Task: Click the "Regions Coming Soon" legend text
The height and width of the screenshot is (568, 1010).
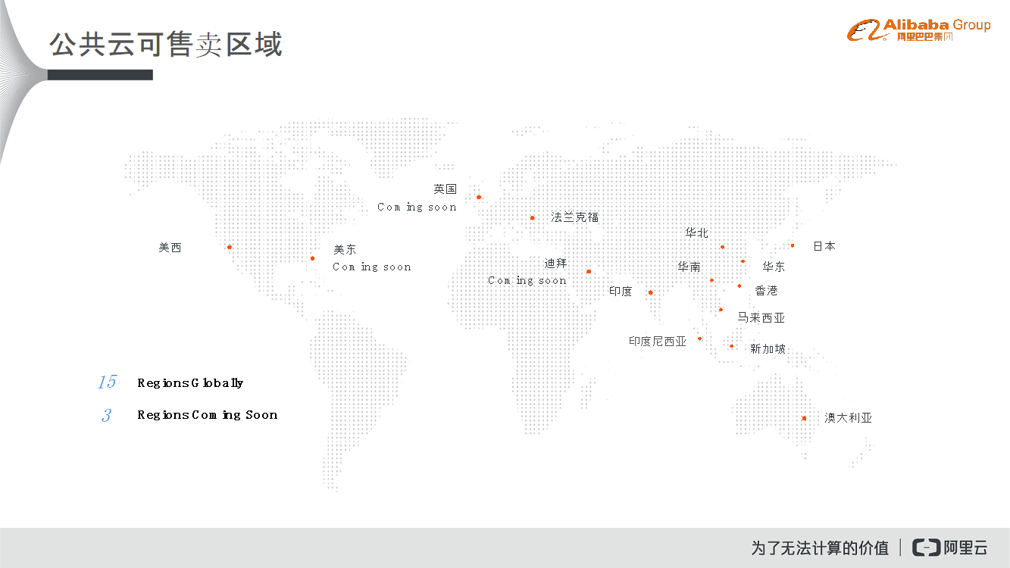Action: [x=207, y=415]
